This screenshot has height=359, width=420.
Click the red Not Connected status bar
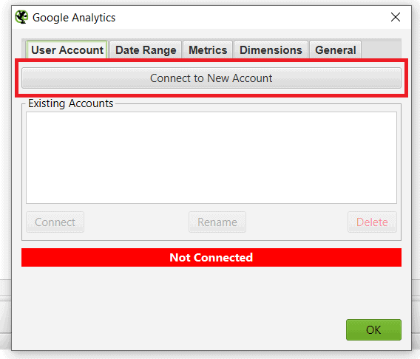(211, 257)
